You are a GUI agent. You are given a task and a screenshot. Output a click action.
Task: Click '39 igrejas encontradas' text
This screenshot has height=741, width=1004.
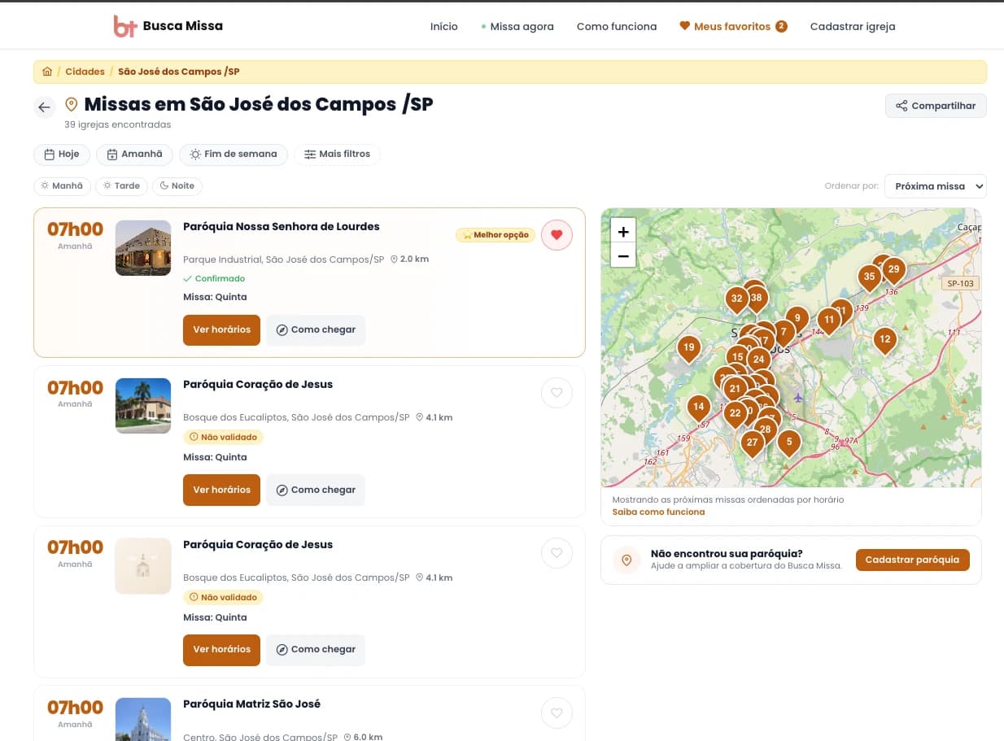point(118,124)
